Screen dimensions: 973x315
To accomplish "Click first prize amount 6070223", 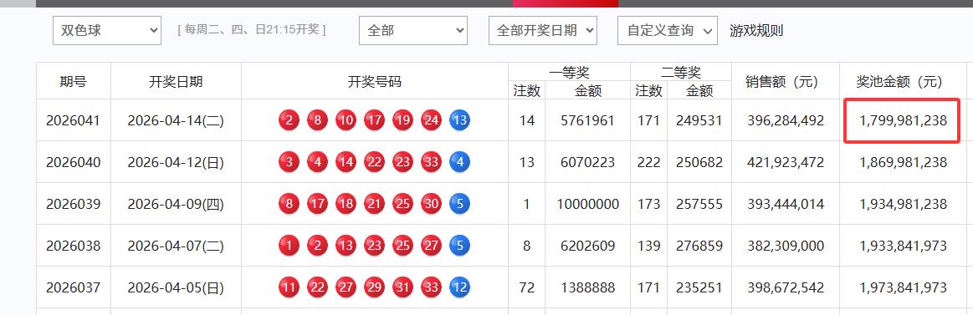I will 587,162.
